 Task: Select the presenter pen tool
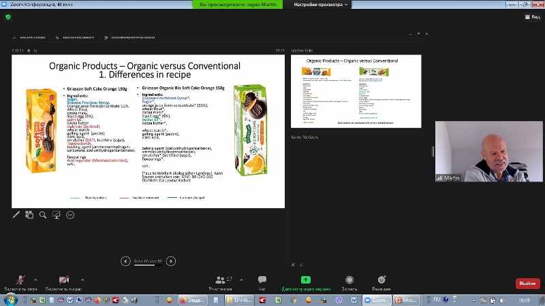(x=16, y=215)
